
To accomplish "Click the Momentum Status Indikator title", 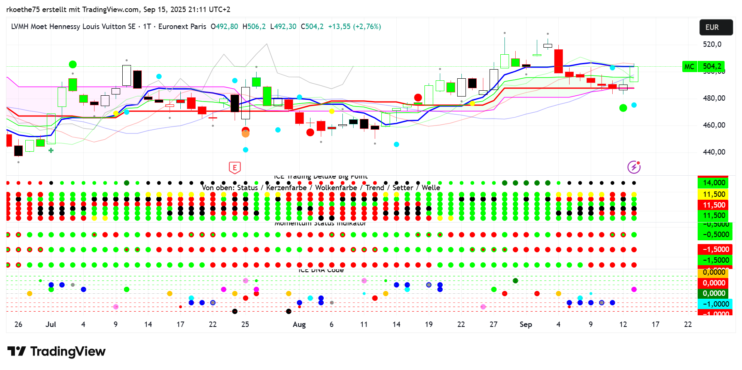I will point(320,223).
